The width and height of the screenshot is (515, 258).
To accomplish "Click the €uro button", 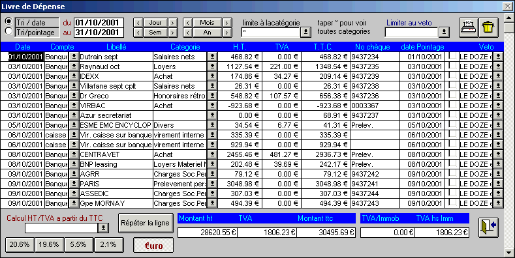I will click(x=153, y=246).
